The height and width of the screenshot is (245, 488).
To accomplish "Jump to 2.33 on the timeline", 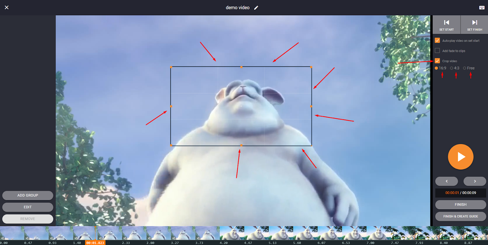I will 126,243.
